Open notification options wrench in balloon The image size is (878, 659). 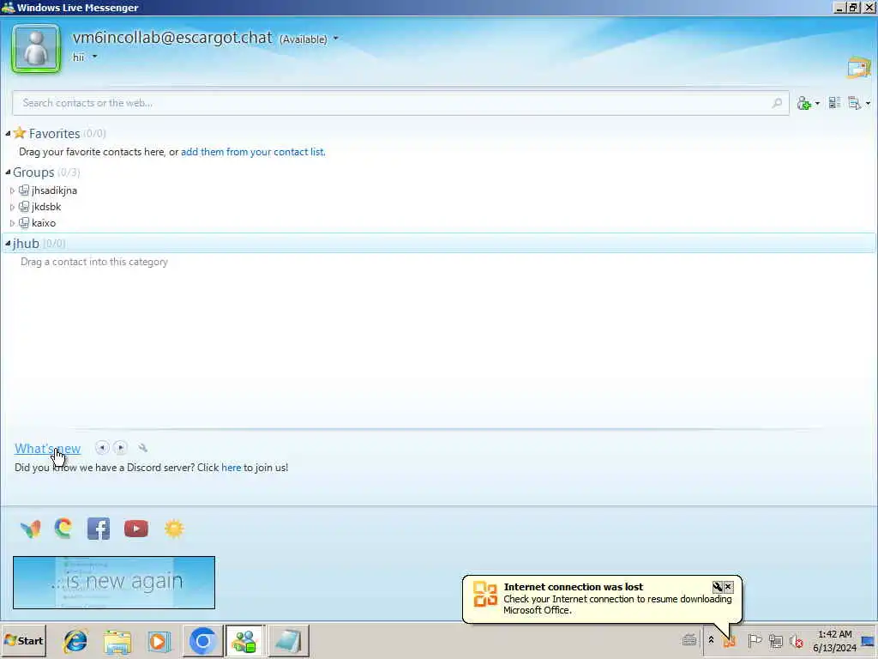[718, 587]
